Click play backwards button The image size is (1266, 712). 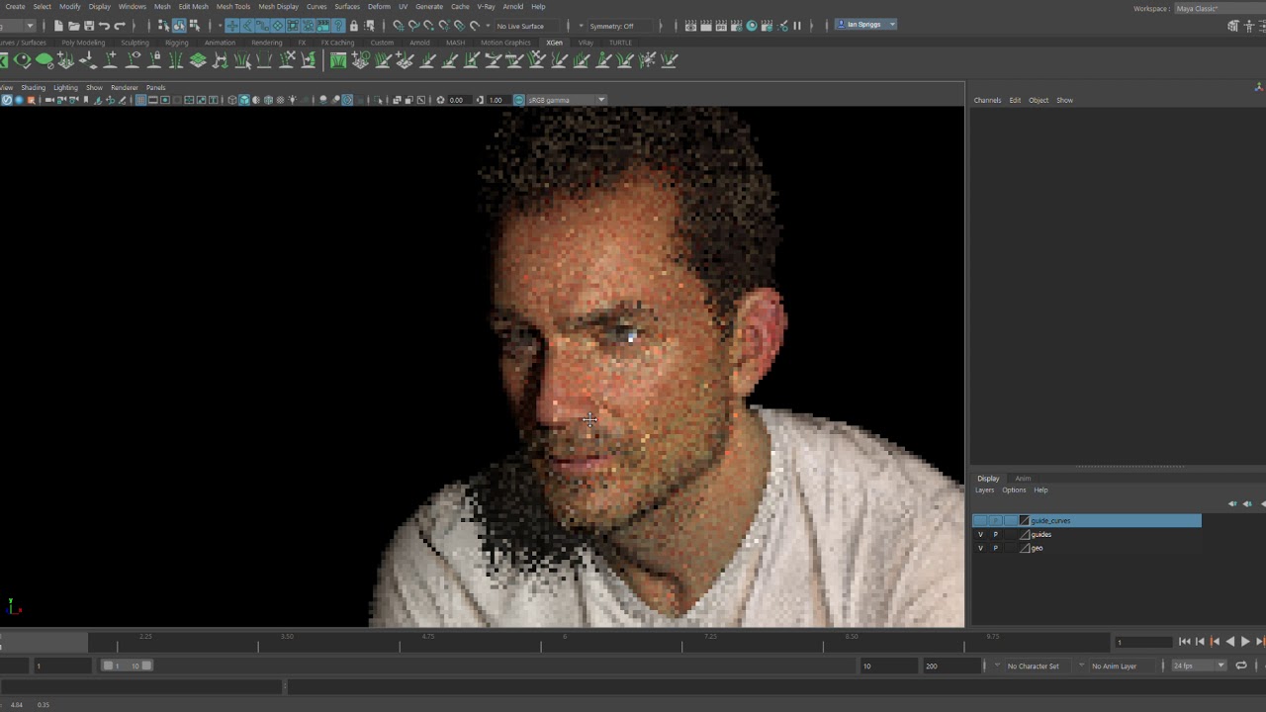coord(1229,642)
